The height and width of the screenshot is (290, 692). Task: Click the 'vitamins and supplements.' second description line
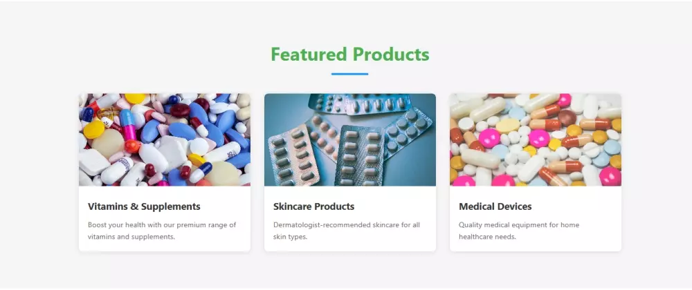click(x=131, y=237)
